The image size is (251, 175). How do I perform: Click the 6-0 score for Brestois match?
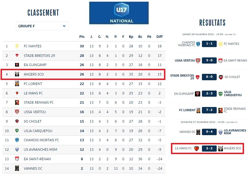click(x=209, y=77)
